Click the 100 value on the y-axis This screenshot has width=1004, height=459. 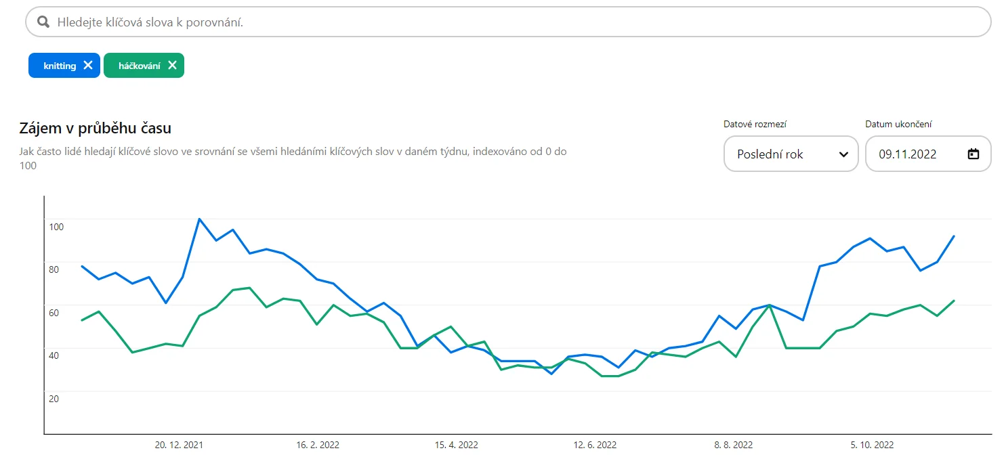[56, 226]
